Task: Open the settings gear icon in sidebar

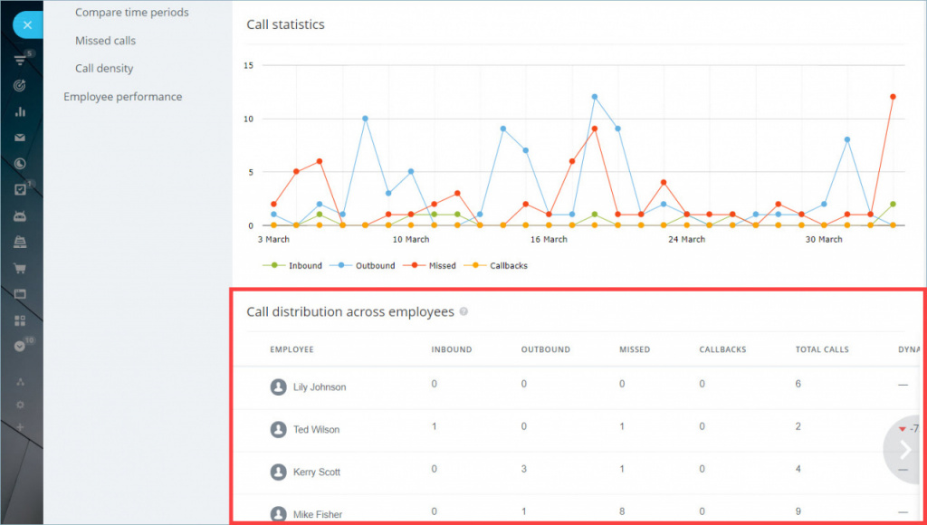Action: click(x=20, y=405)
